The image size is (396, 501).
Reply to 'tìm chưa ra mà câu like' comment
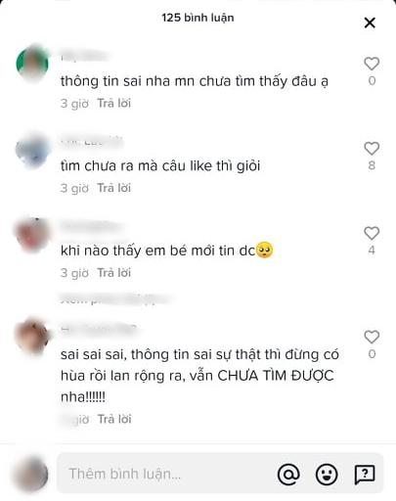click(114, 188)
